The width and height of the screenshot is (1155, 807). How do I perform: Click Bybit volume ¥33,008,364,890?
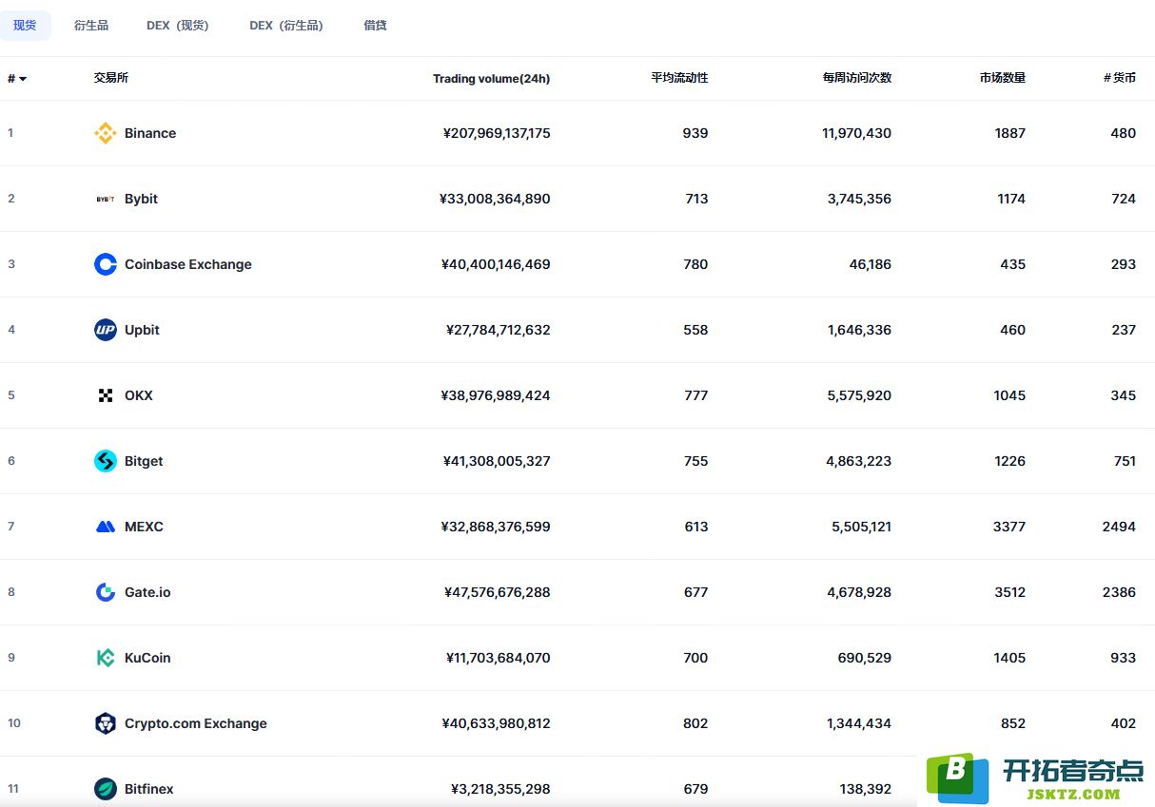click(495, 199)
